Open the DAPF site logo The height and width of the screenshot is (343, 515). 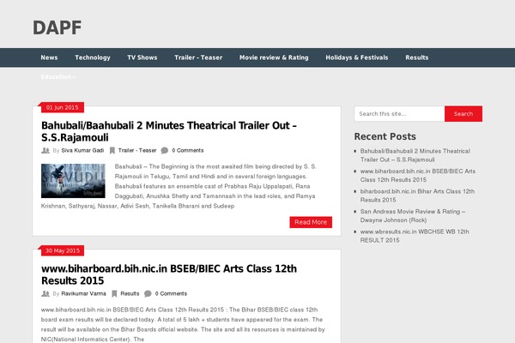(x=57, y=27)
